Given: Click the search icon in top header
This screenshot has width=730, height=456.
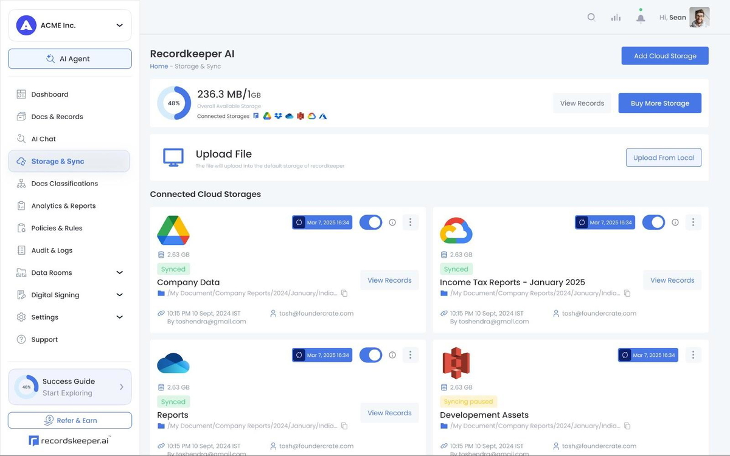Looking at the screenshot, I should pyautogui.click(x=591, y=18).
